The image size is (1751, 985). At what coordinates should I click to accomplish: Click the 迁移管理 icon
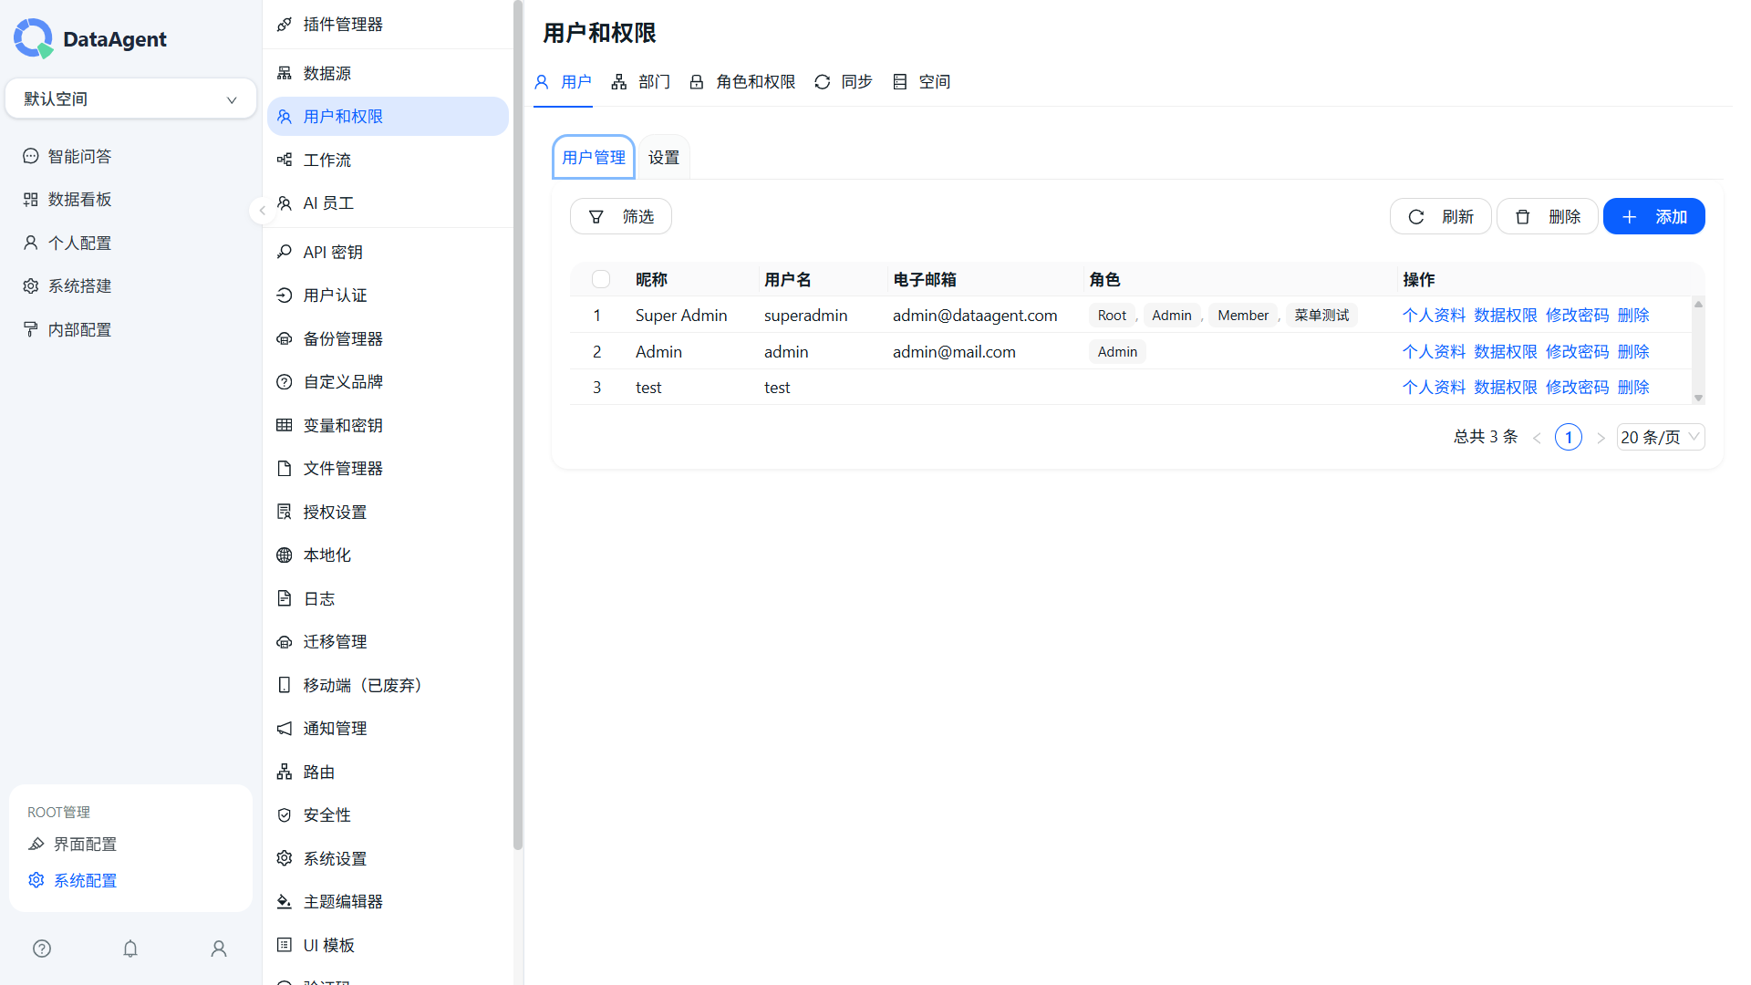(x=285, y=642)
